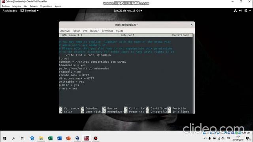Open the Windows notification center
Image resolution: width=253 pixels, height=142 pixels.
coord(248,138)
